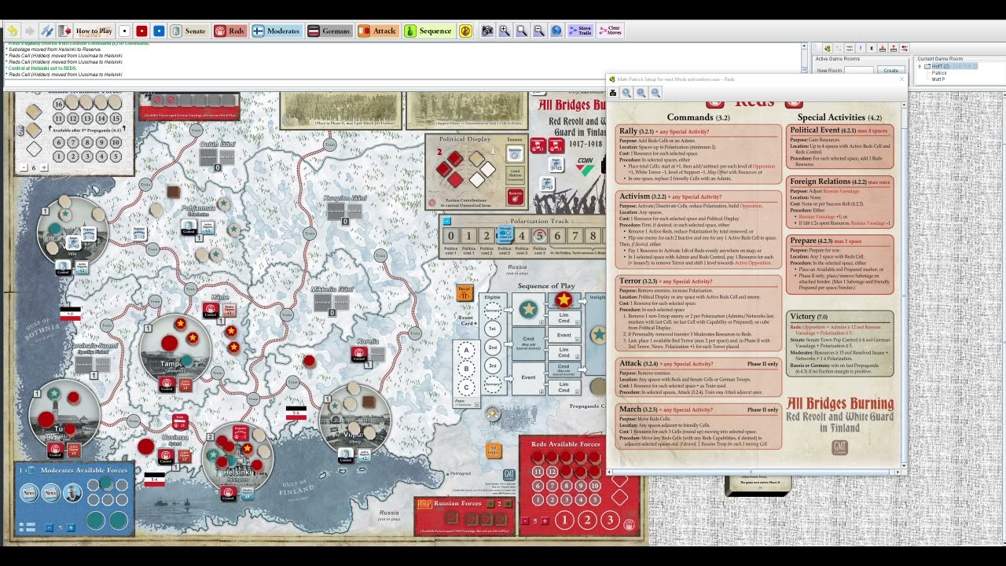Open the Germans faction window
The image size is (1006, 566).
(329, 31)
